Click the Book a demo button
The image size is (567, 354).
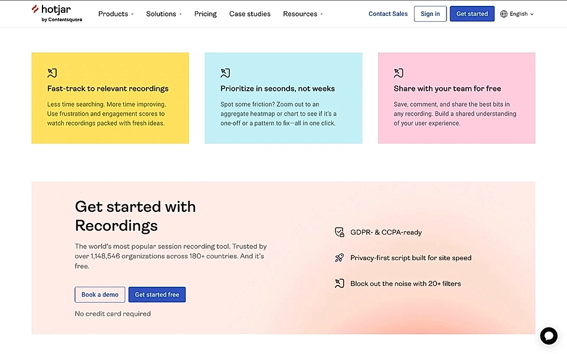coord(100,294)
